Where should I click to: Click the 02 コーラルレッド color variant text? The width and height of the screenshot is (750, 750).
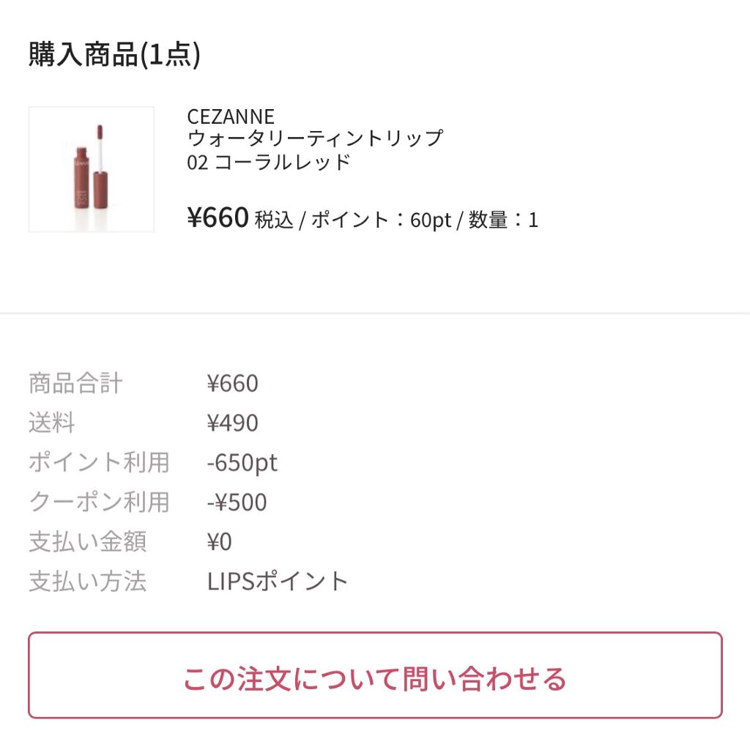pyautogui.click(x=269, y=162)
